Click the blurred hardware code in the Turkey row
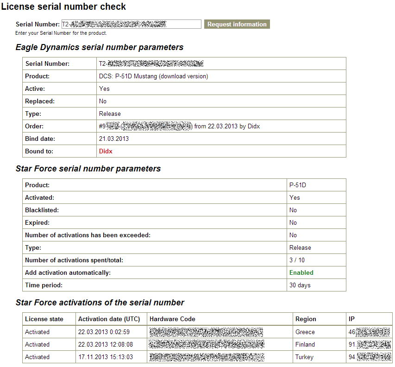The width and height of the screenshot is (395, 367). tap(207, 357)
